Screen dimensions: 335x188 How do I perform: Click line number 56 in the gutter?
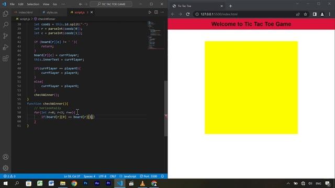click(19, 103)
